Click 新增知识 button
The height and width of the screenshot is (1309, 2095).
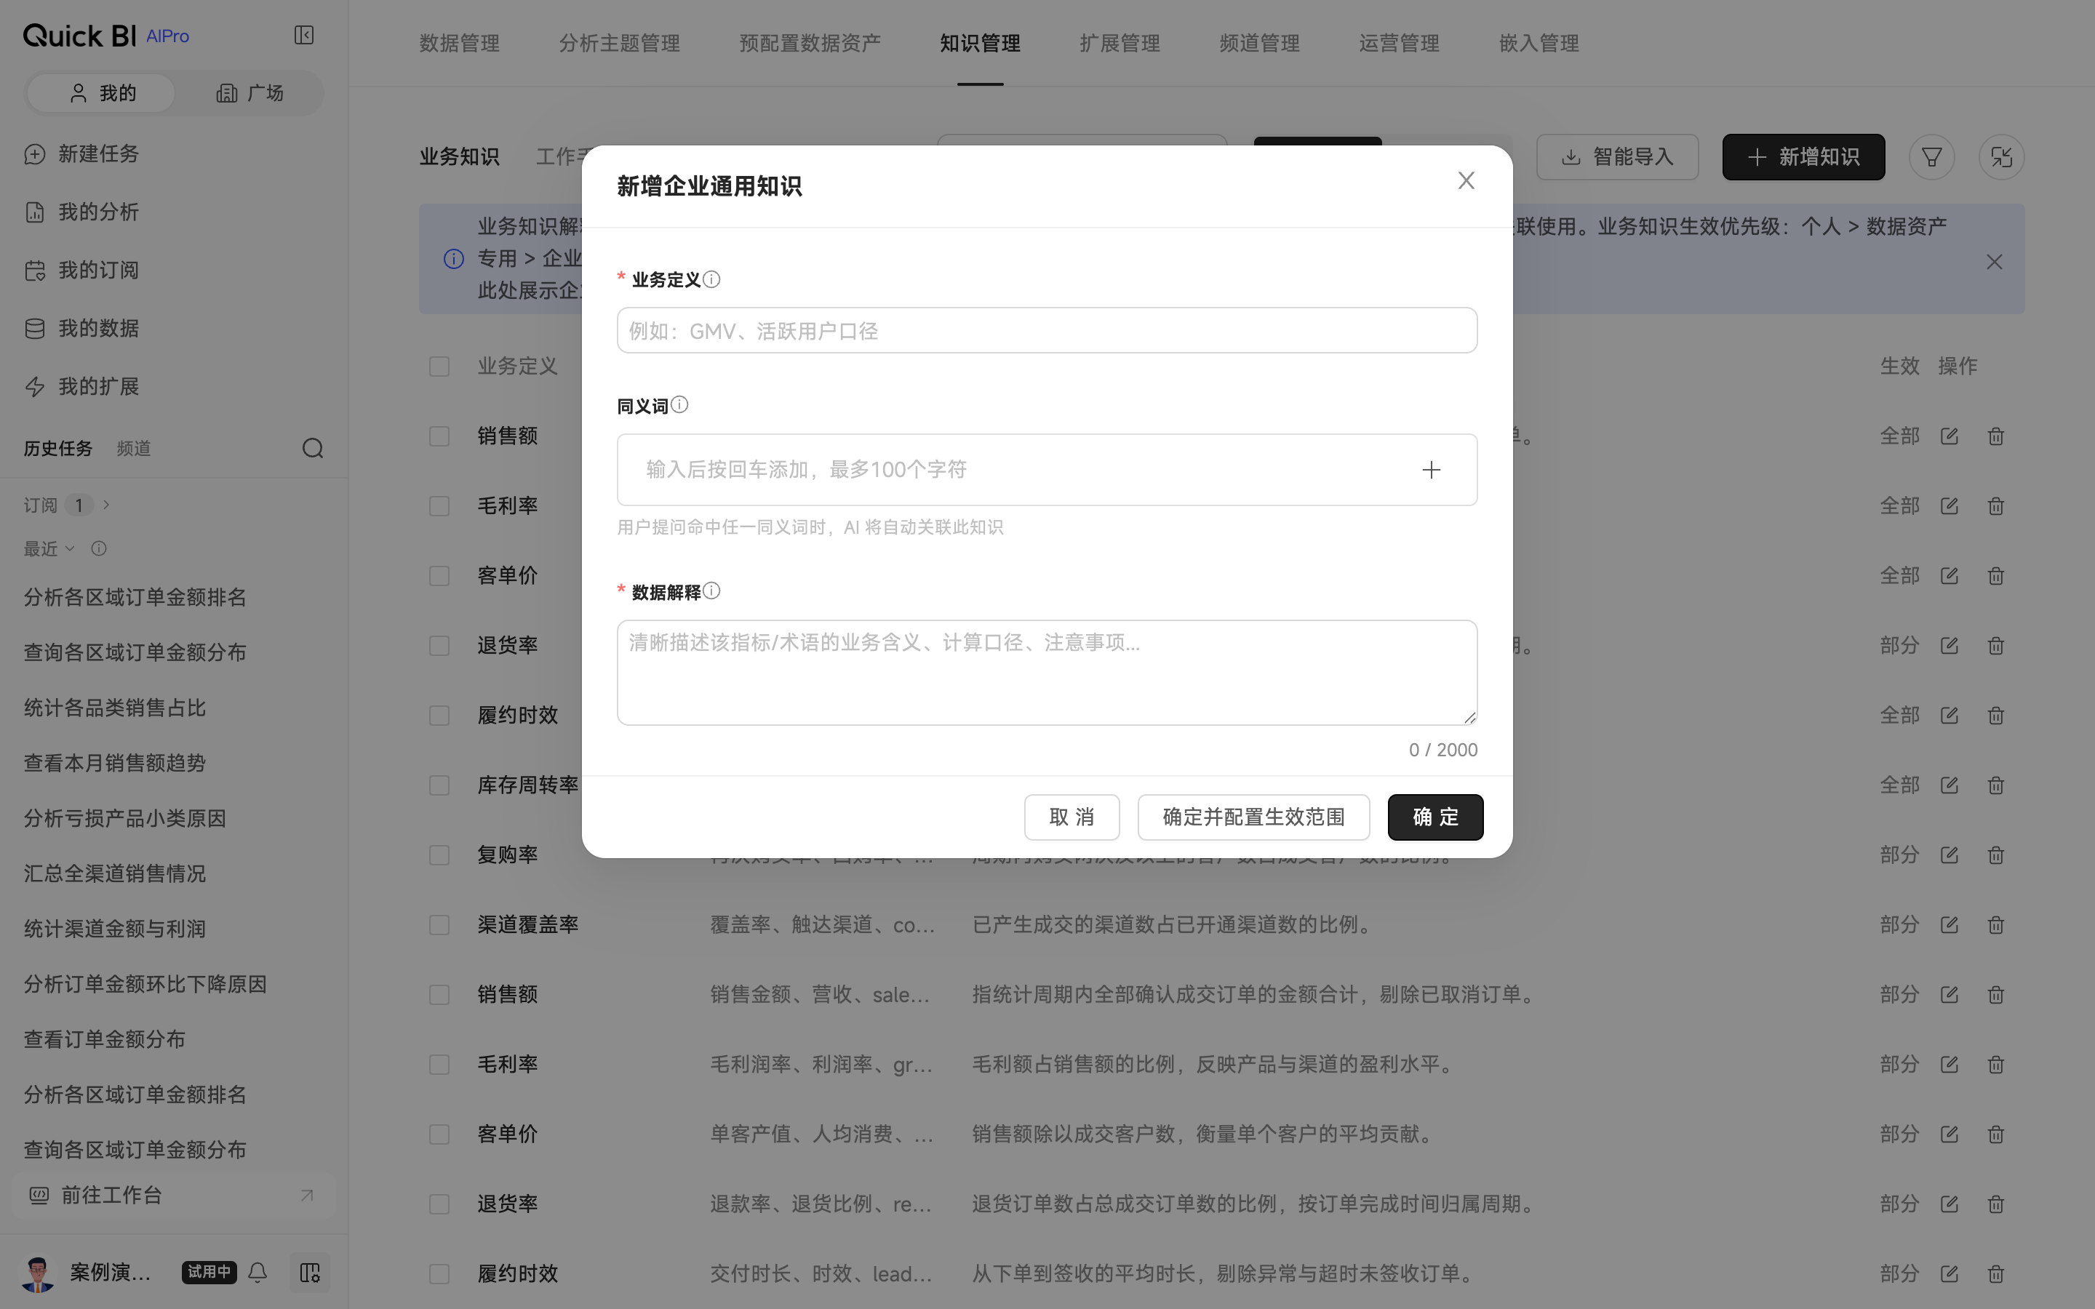click(1803, 156)
